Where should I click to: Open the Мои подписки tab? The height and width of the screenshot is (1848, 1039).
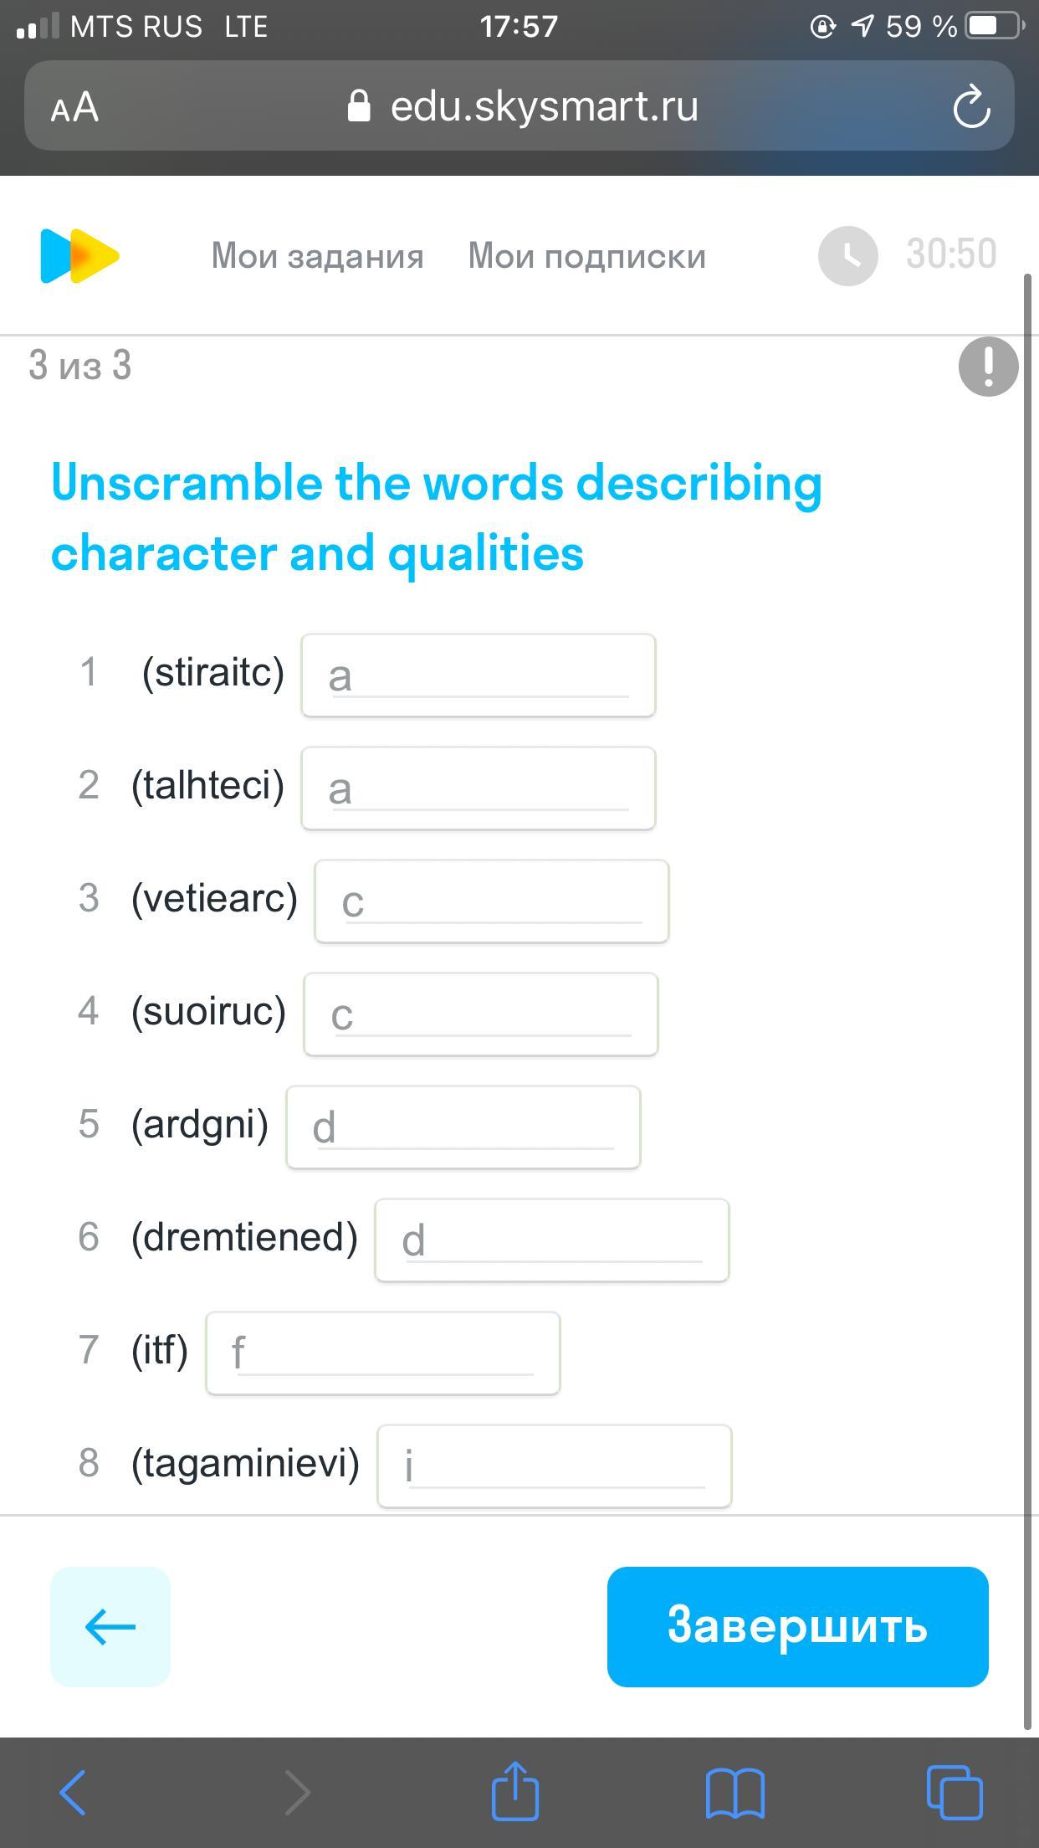[586, 256]
